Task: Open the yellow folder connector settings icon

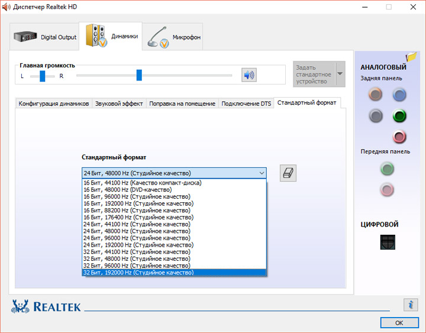Action: click(x=411, y=57)
